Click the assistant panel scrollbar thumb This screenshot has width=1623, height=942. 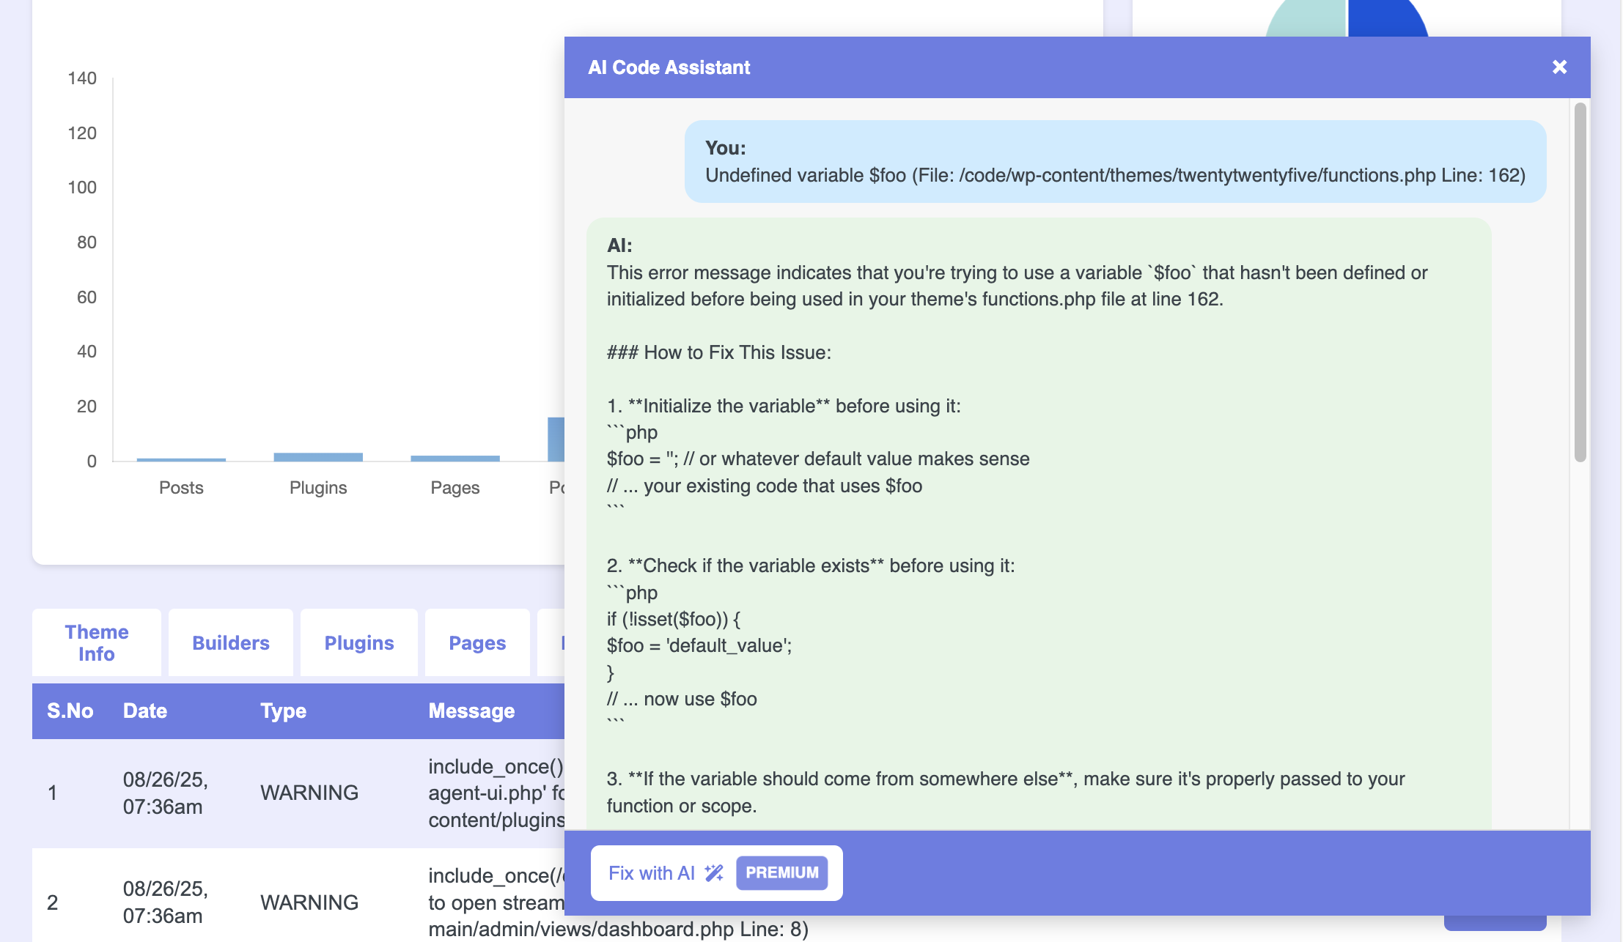pyautogui.click(x=1580, y=282)
